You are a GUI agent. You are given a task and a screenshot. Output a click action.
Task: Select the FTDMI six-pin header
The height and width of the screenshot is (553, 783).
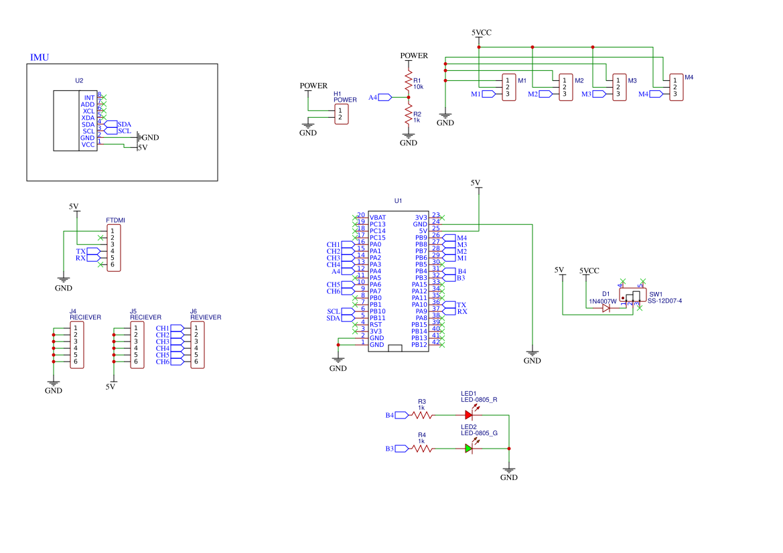112,247
